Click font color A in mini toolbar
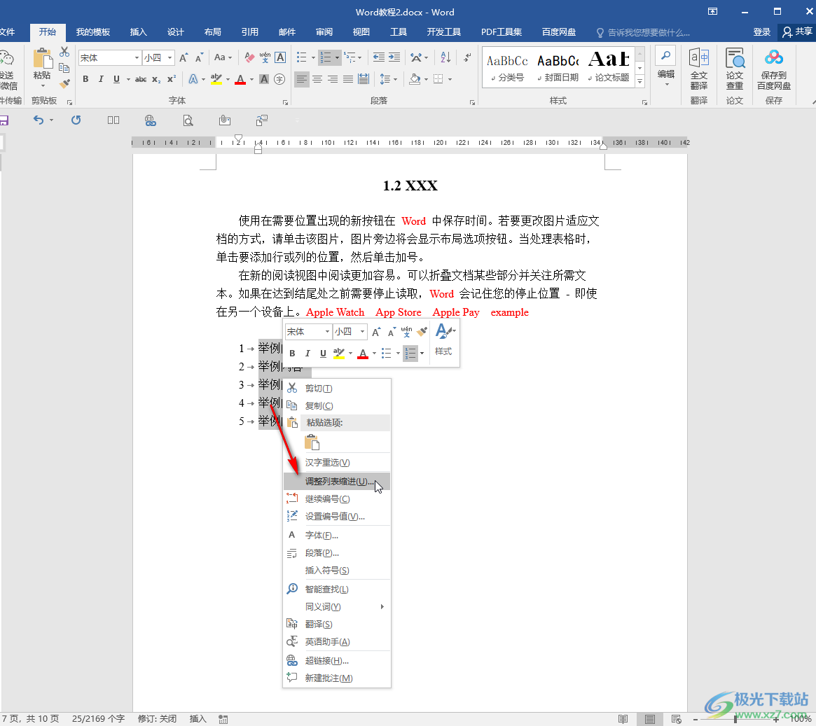The image size is (816, 726). tap(364, 354)
